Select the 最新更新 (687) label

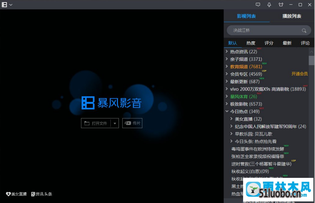tap(245, 81)
